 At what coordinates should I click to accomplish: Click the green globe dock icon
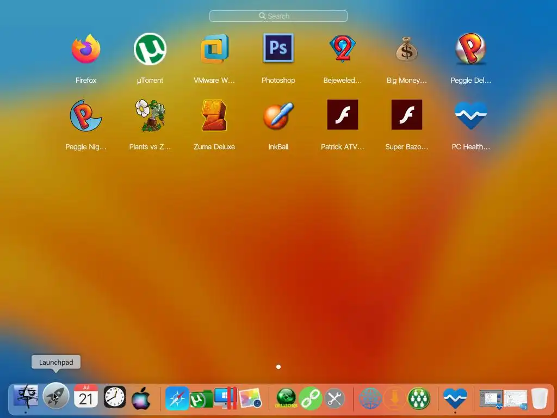286,398
